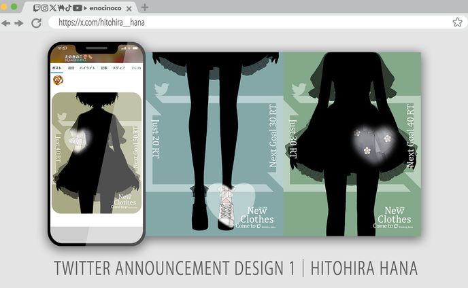Click the shoe heart reveal on blue image

[231, 206]
